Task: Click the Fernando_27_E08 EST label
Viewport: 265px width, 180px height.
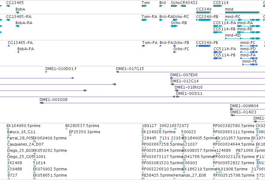Action: 190,175
